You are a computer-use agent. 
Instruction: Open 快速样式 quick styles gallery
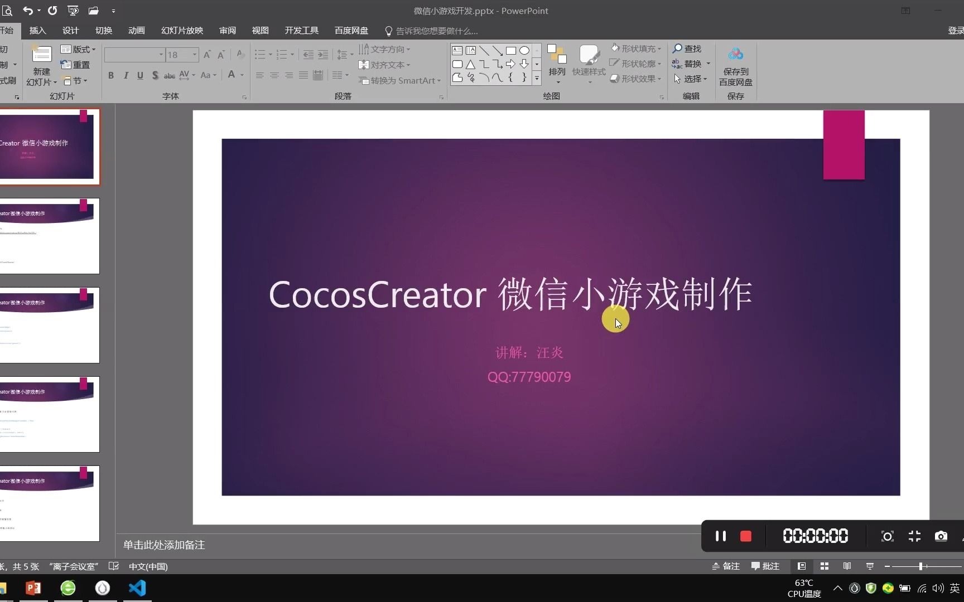pos(589,64)
